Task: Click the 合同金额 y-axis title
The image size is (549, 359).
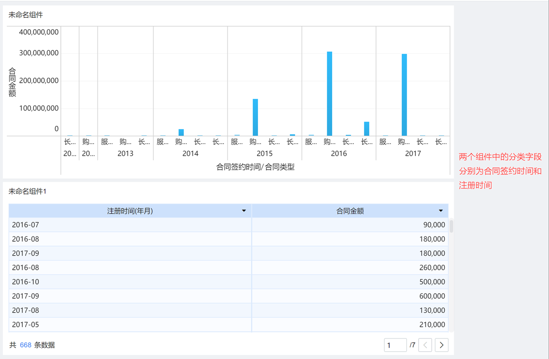Action: click(x=12, y=82)
